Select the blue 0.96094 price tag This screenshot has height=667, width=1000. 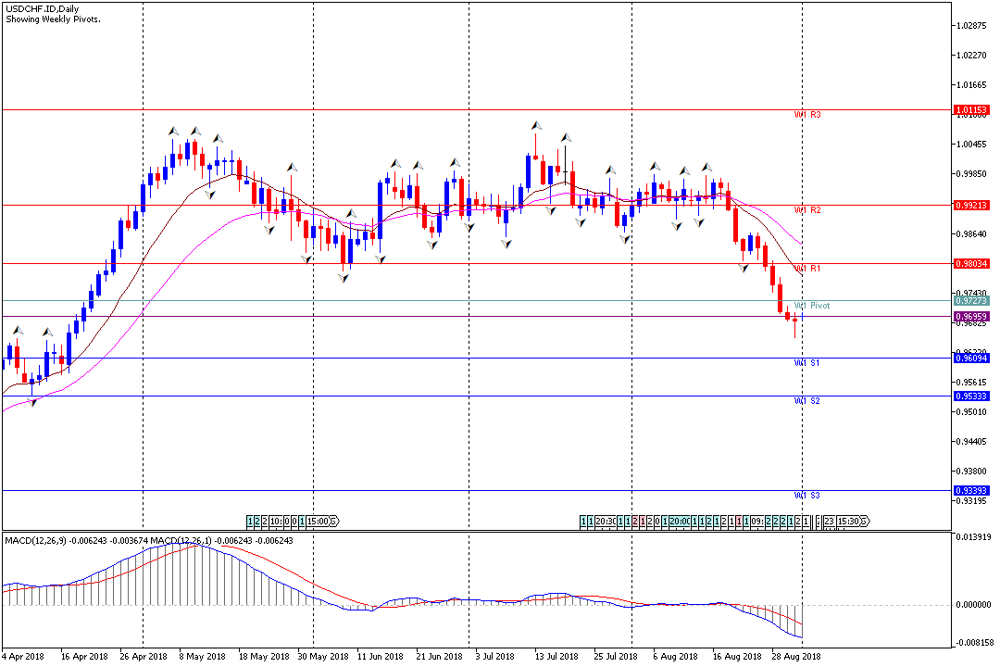[971, 359]
